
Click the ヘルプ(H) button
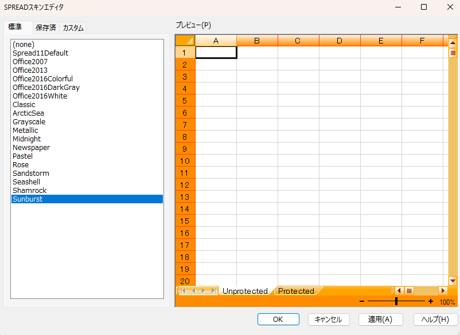tap(435, 319)
